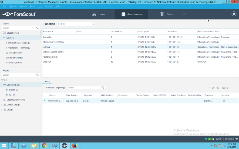The image size is (239, 149).
Task: Sort by the No. of Hosts column
Action: (x=124, y=32)
